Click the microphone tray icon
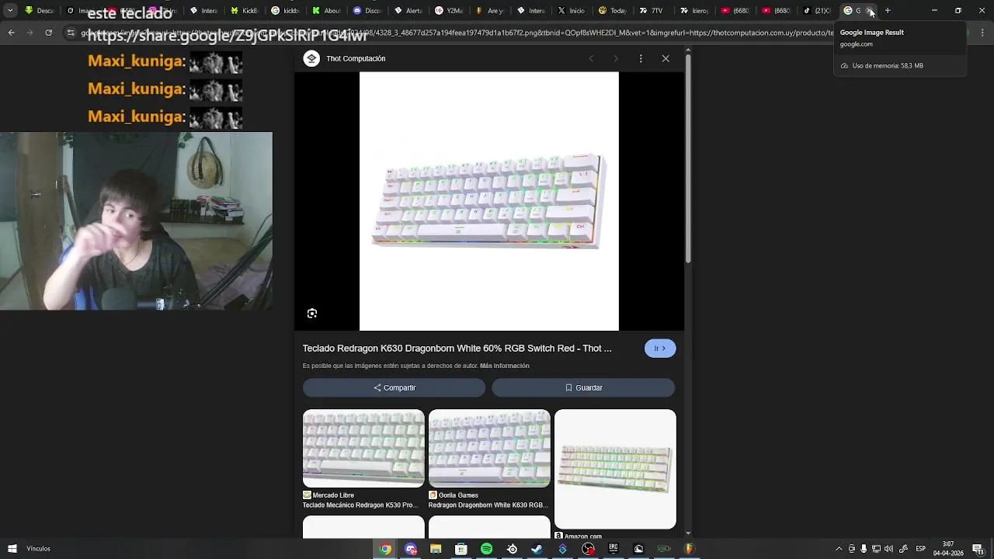The width and height of the screenshot is (994, 559). pos(864,549)
